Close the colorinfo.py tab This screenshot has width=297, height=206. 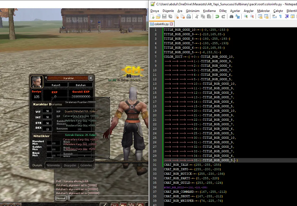(x=171, y=24)
